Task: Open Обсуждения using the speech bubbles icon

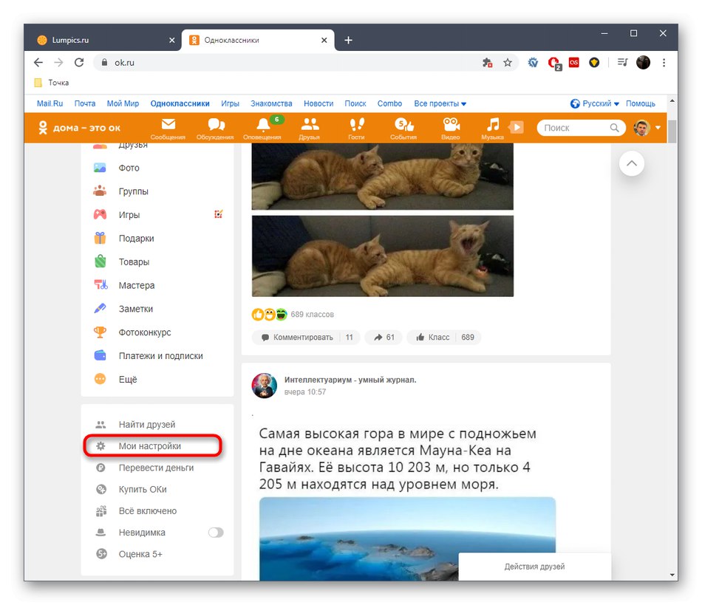Action: pos(215,127)
